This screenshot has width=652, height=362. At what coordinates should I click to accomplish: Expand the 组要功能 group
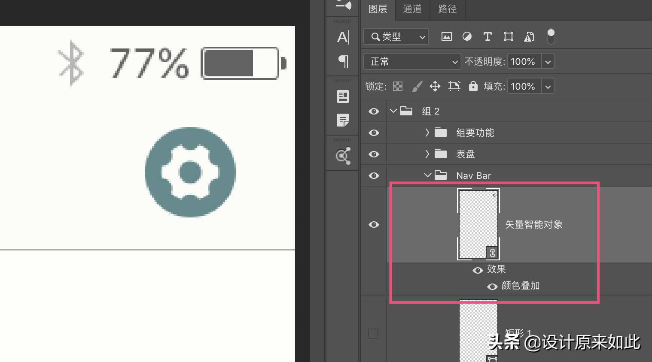[x=427, y=133]
